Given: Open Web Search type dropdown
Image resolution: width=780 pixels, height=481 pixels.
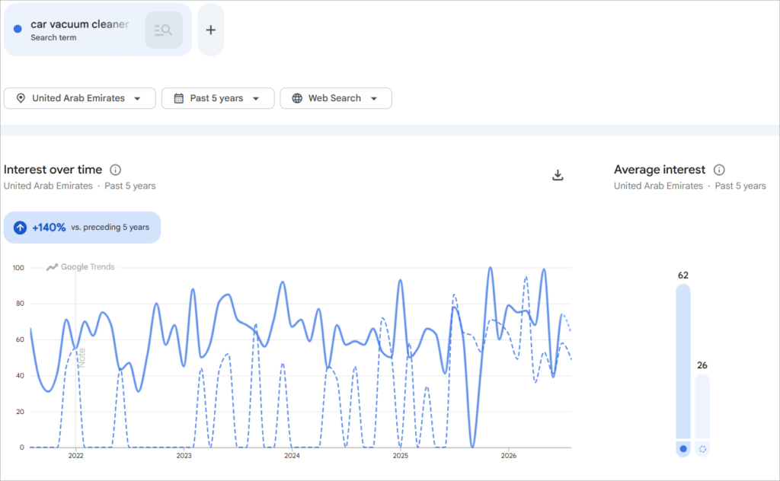Looking at the screenshot, I should tap(336, 98).
